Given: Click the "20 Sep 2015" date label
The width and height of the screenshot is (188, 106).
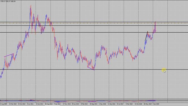Looking at the screenshot, I should [x=93, y=104].
